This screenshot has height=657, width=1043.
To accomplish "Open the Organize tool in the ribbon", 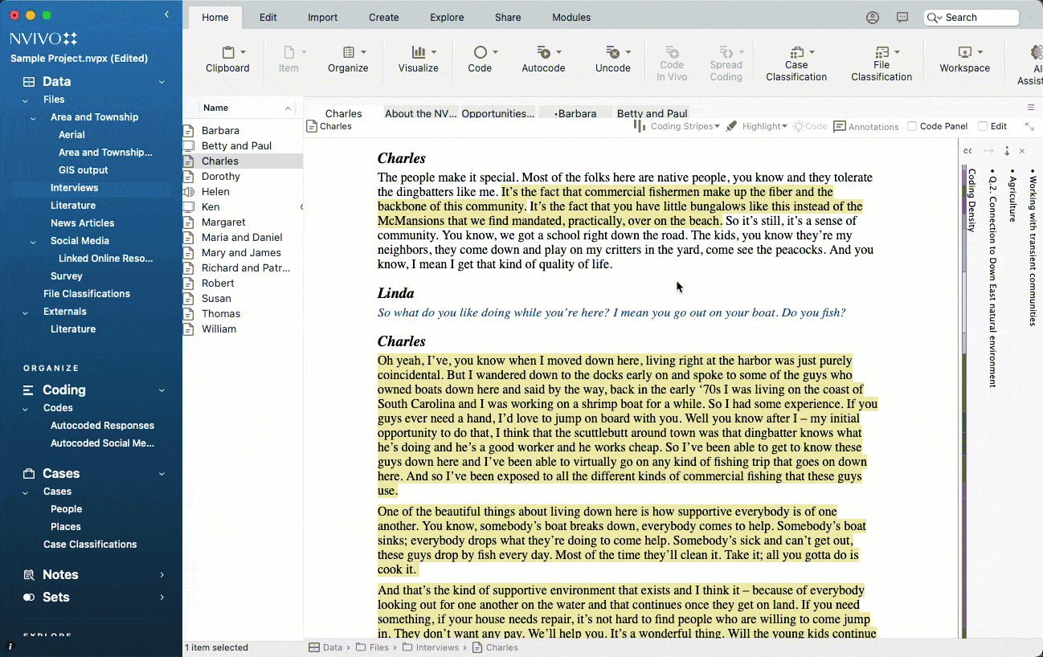I will tap(348, 59).
